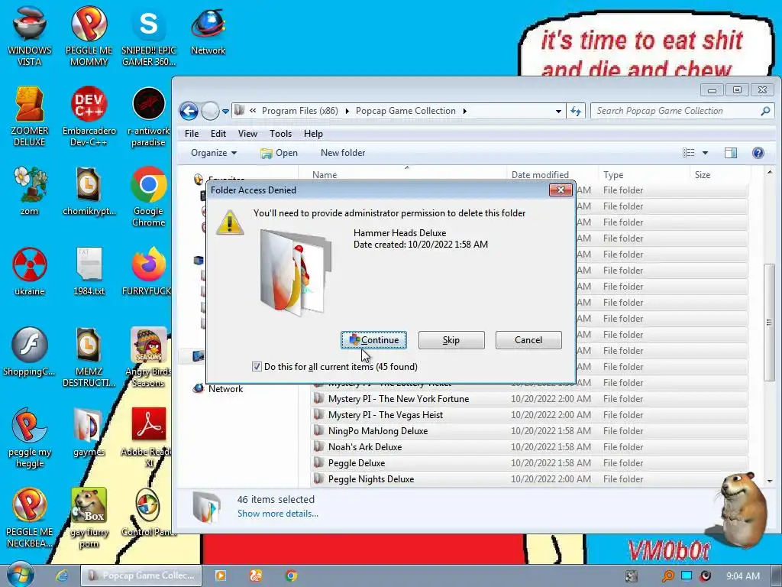Select the Firefox desktop icon
This screenshot has height=587, width=782.
tap(149, 271)
